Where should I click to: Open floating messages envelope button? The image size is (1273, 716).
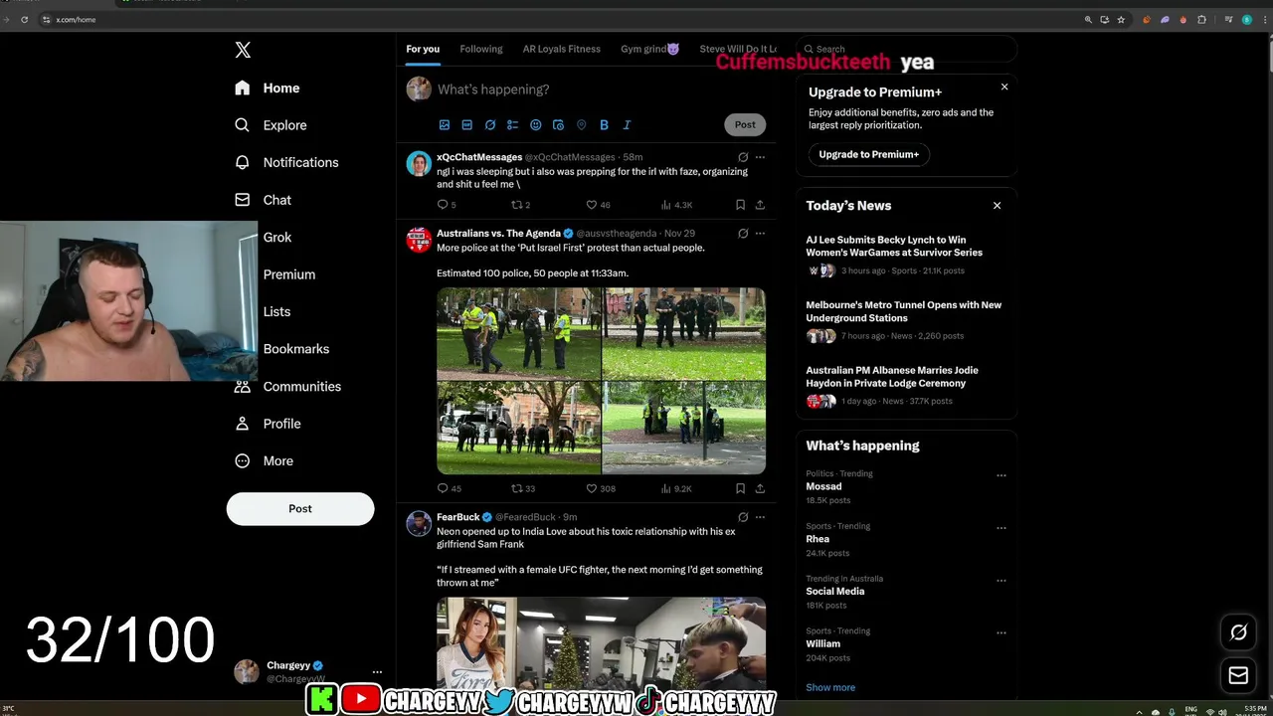tap(1238, 675)
